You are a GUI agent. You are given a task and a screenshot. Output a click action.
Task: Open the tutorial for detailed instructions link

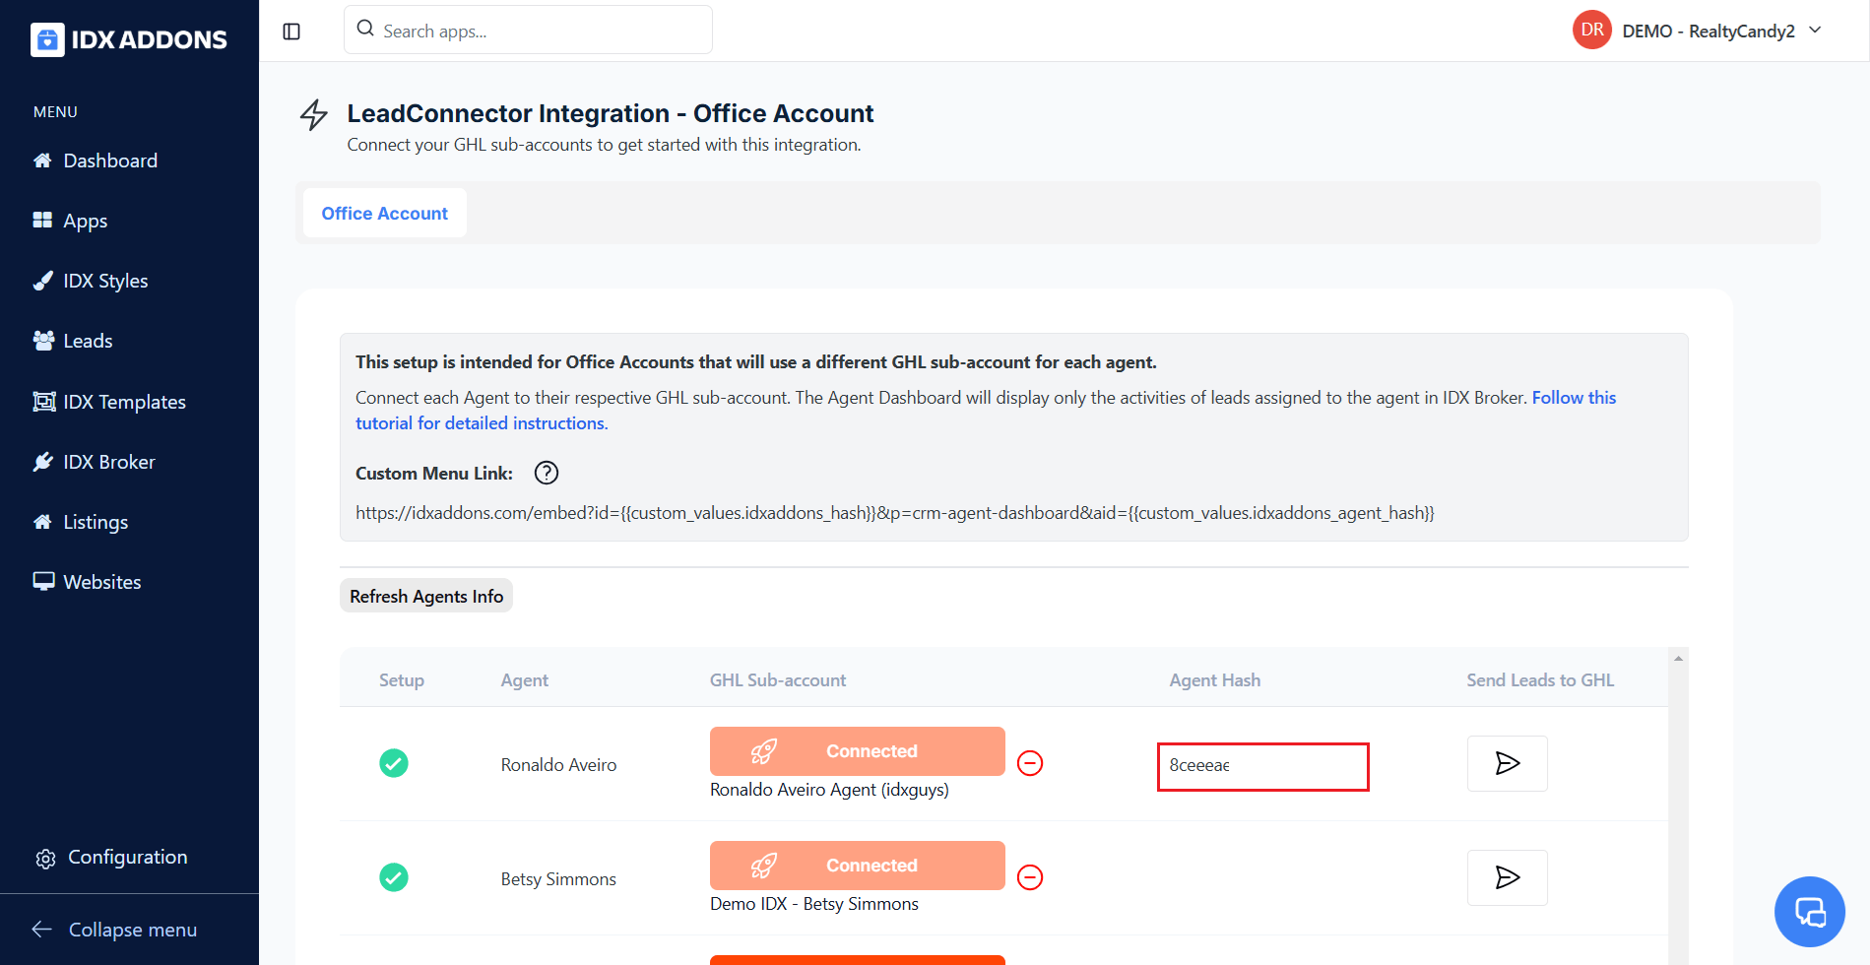click(x=482, y=423)
